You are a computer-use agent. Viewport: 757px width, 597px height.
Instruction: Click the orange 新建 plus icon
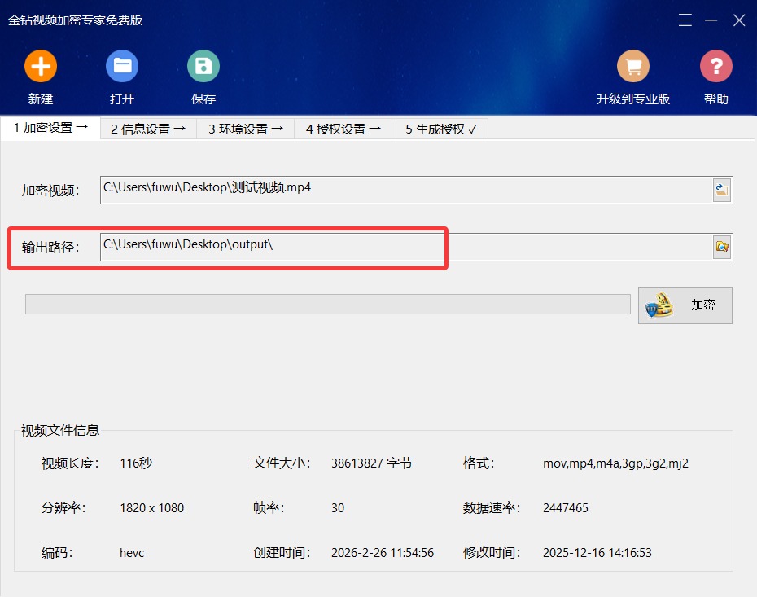coord(41,66)
